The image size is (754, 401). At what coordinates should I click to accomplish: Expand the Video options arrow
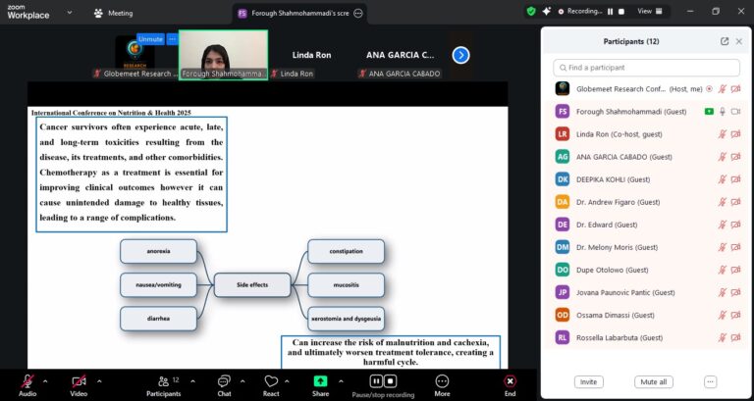tap(98, 380)
